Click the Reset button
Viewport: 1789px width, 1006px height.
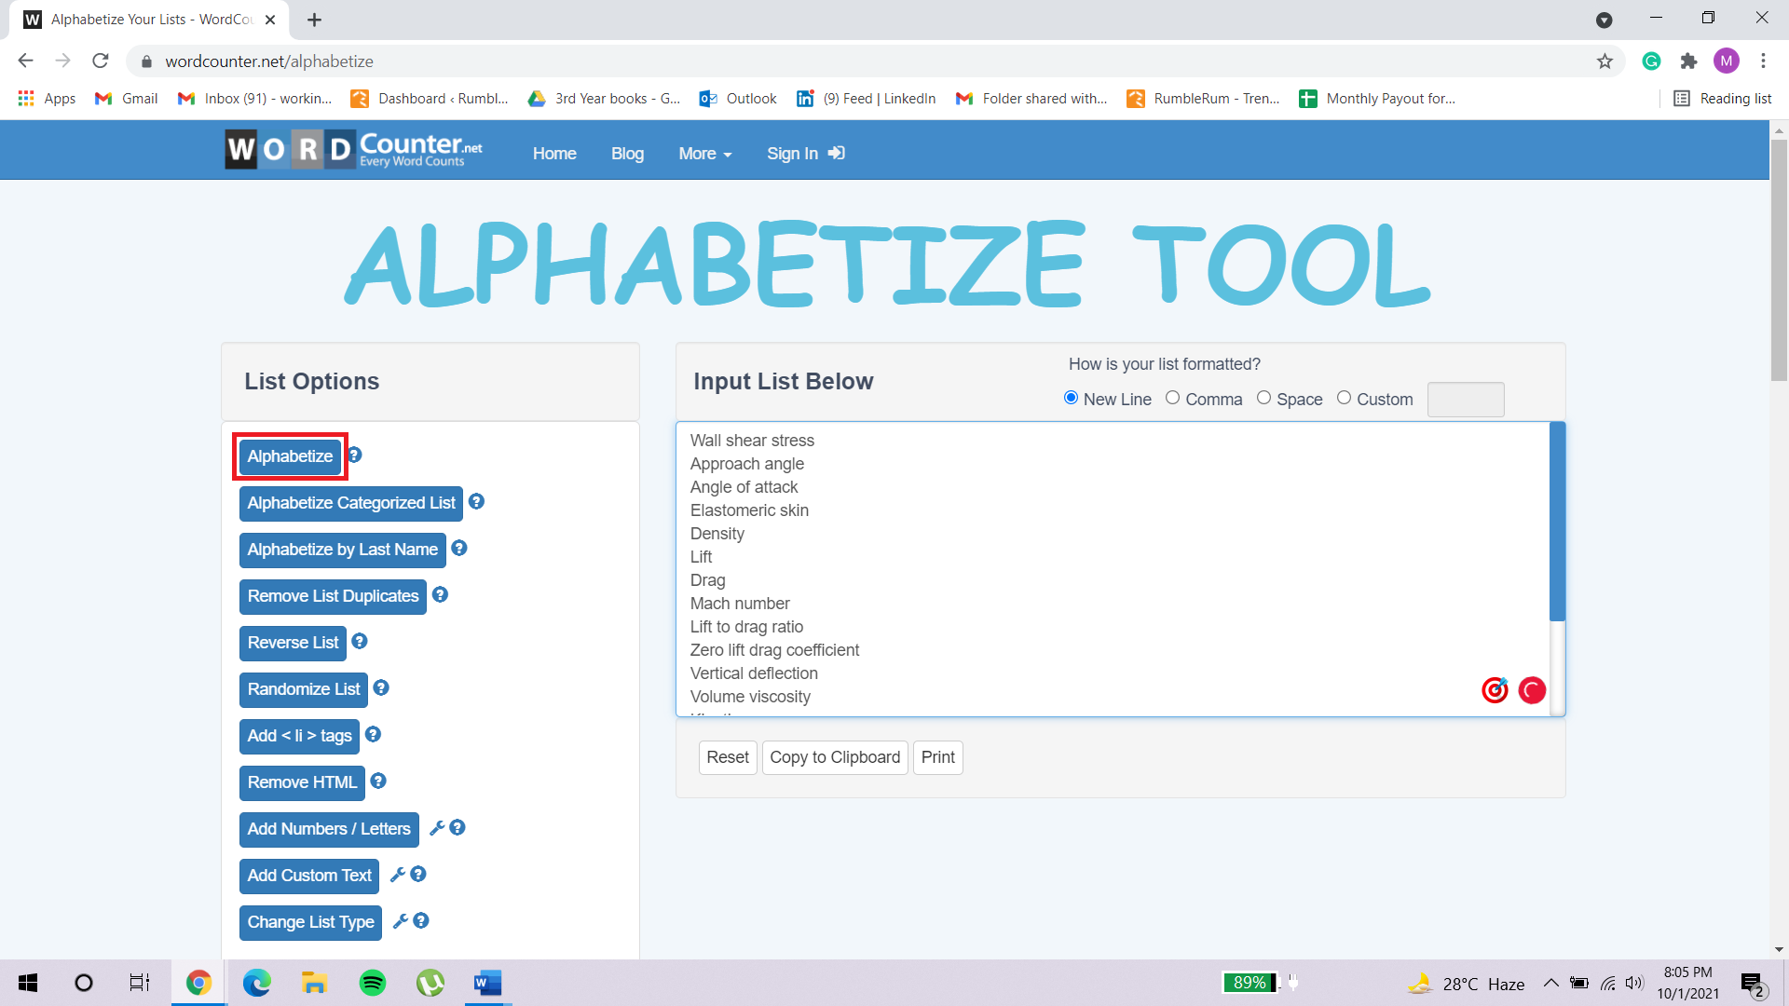point(728,757)
